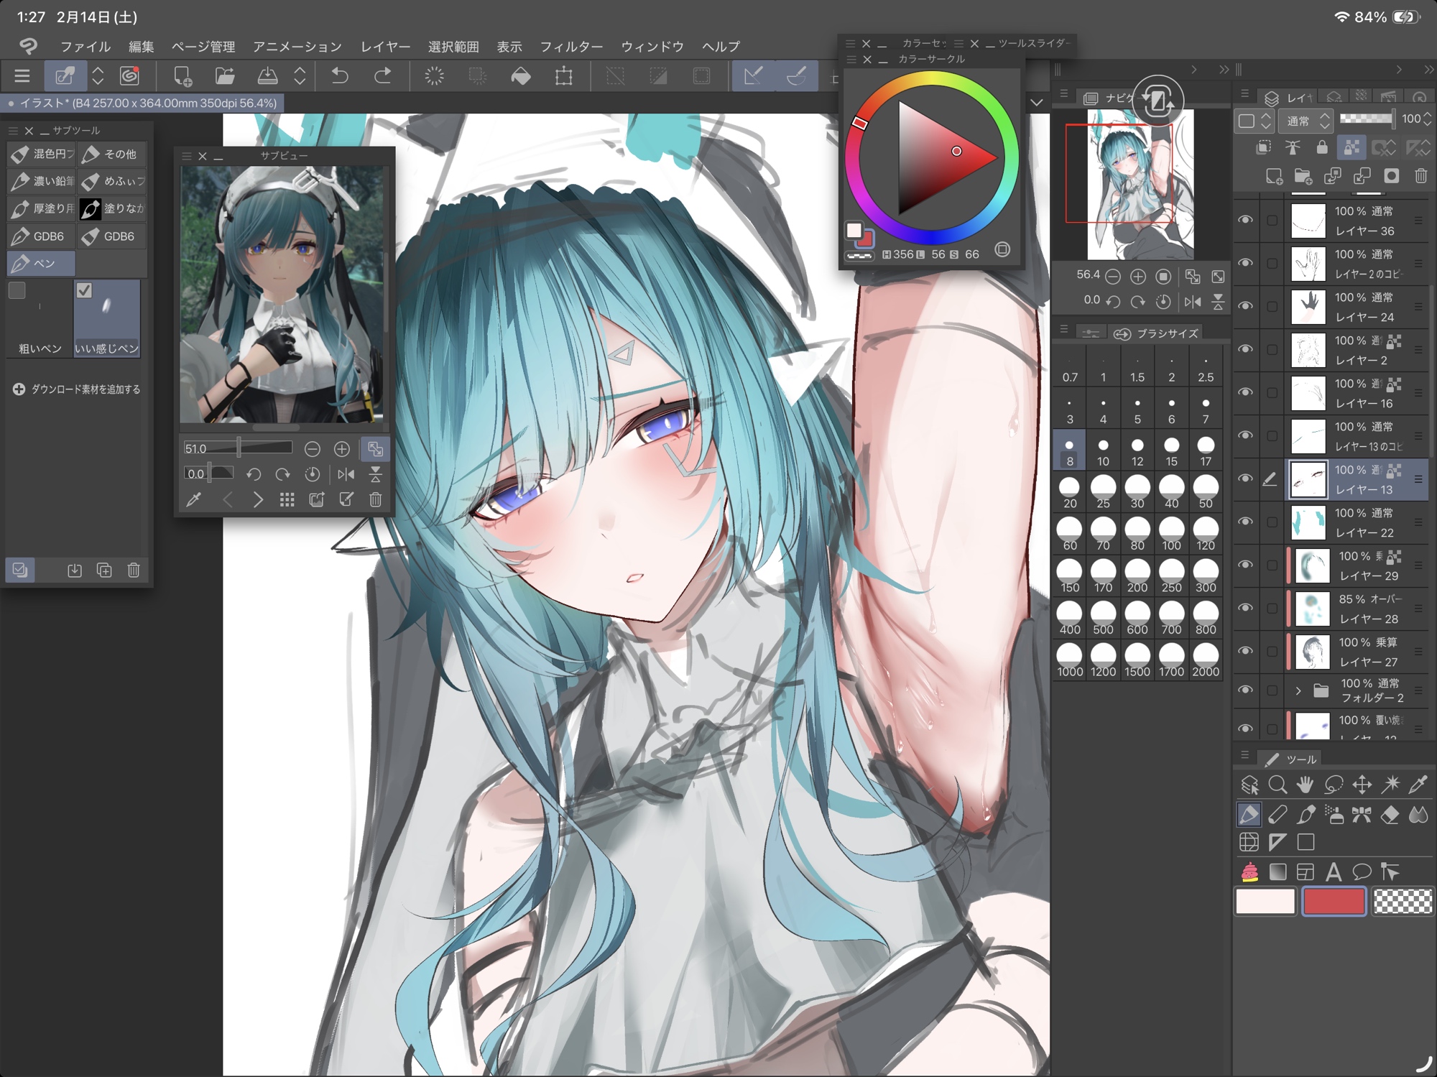
Task: Select the Gradient tool icon
Action: point(1277,872)
